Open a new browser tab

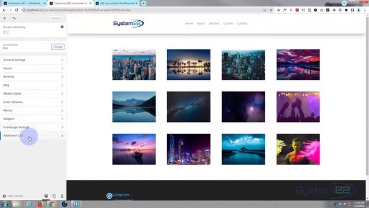click(x=144, y=3)
